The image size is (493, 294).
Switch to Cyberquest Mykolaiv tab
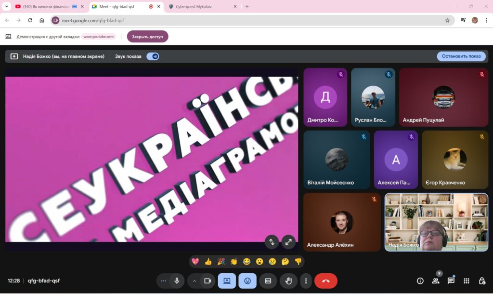coord(202,7)
